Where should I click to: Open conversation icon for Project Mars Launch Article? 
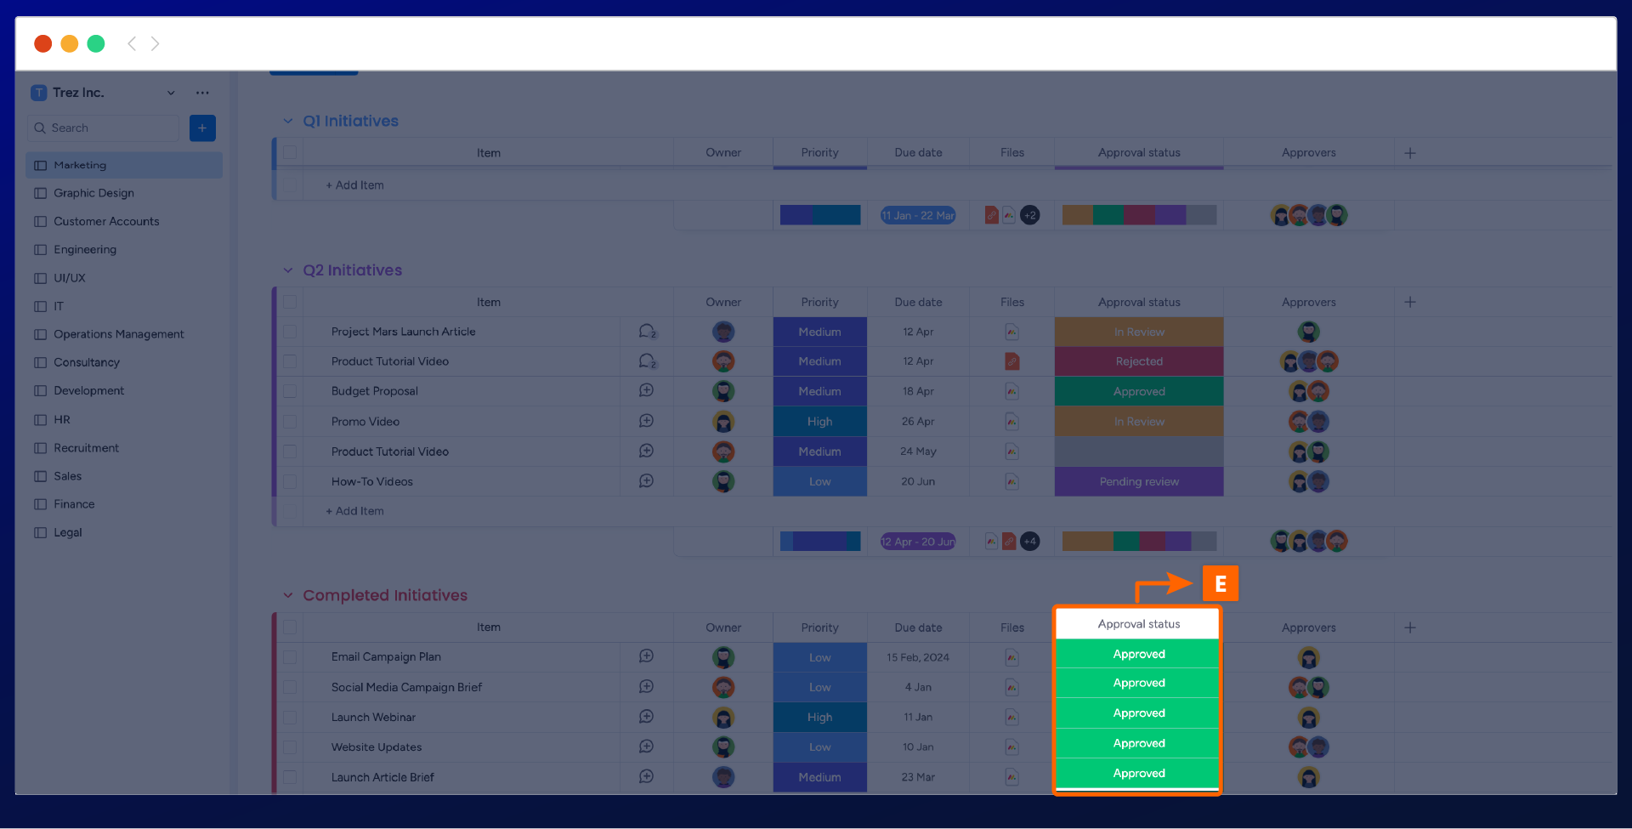(647, 332)
